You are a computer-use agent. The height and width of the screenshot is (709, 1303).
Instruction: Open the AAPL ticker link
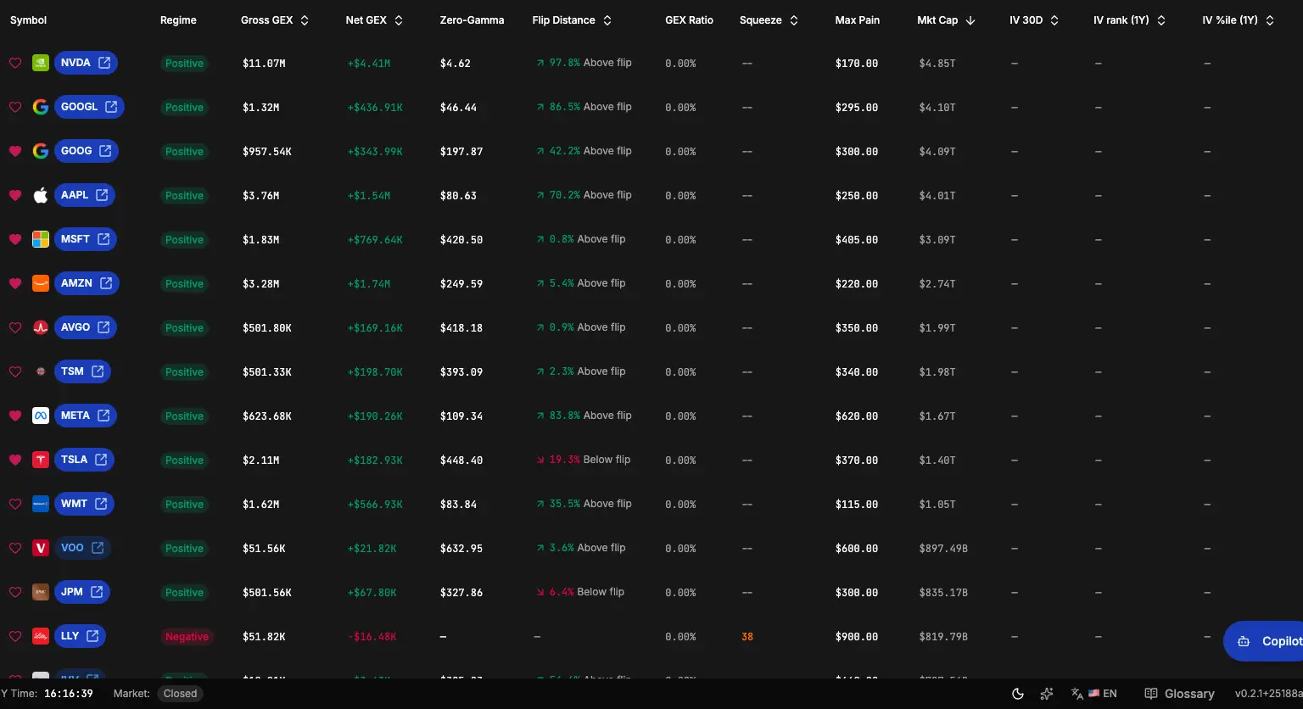pyautogui.click(x=85, y=195)
